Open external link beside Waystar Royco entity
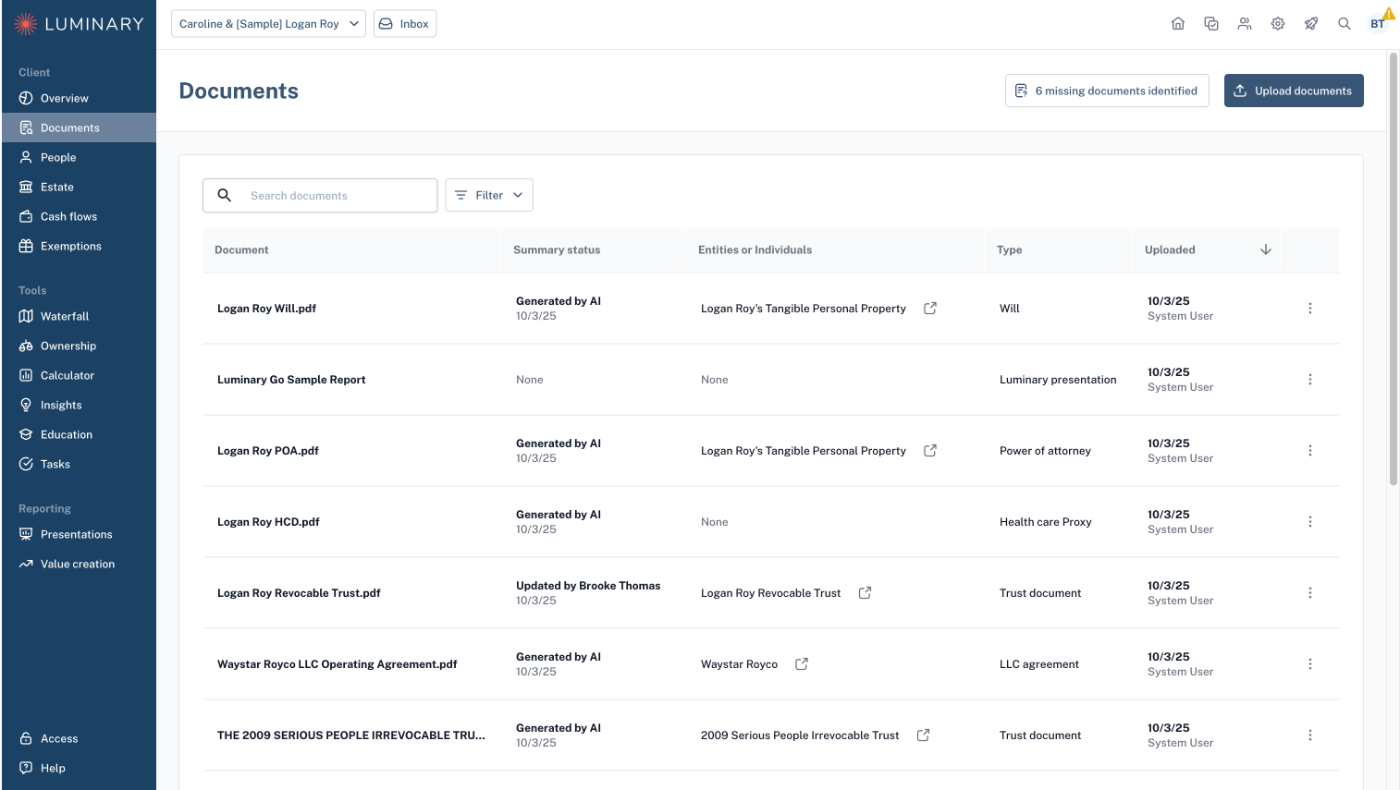Viewport: 1400px width, 790px height. 802,664
